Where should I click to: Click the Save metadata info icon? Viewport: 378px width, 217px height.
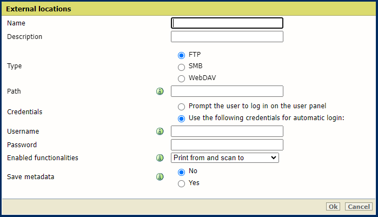[160, 176]
